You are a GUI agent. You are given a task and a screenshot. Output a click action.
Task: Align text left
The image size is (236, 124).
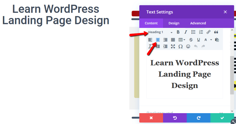[150, 40]
